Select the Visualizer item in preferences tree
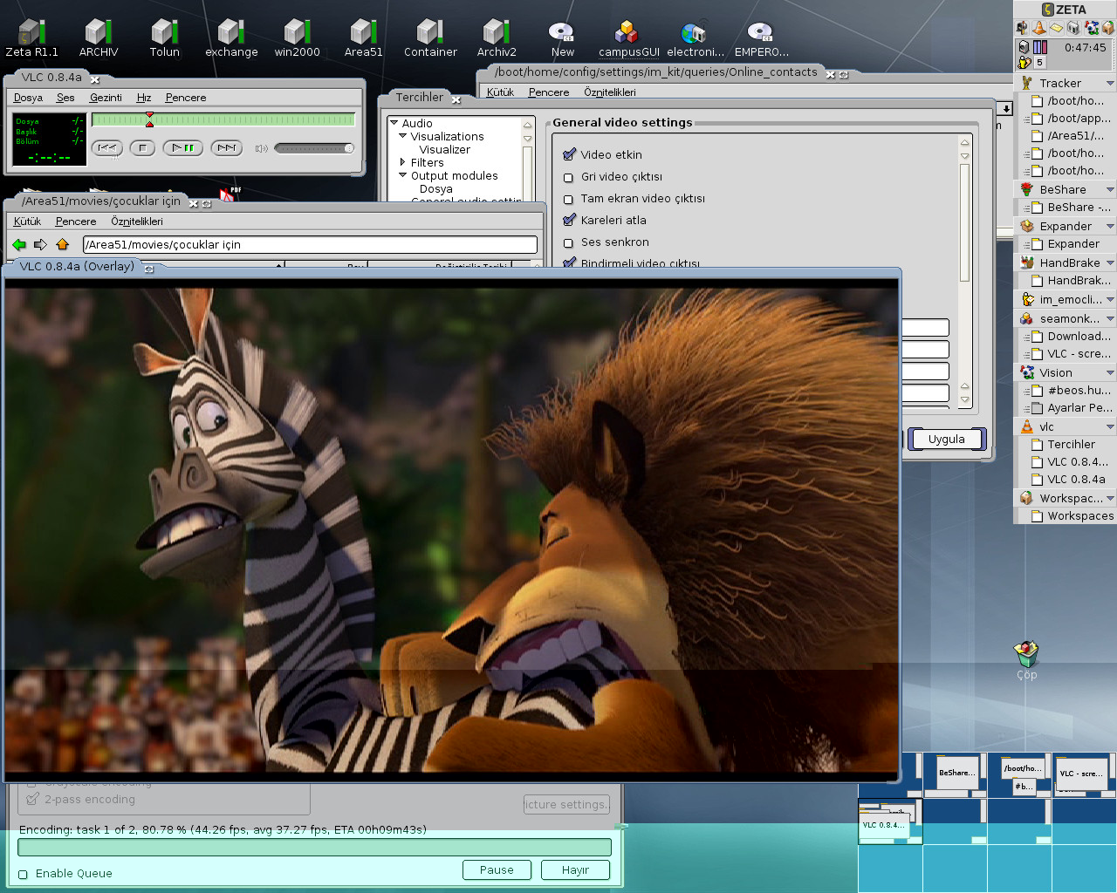Image resolution: width=1117 pixels, height=893 pixels. 444,149
